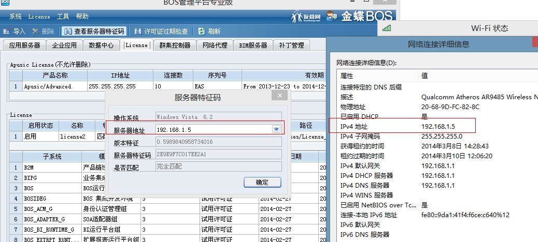Select the License tab
This screenshot has width=538, height=242.
pyautogui.click(x=136, y=45)
